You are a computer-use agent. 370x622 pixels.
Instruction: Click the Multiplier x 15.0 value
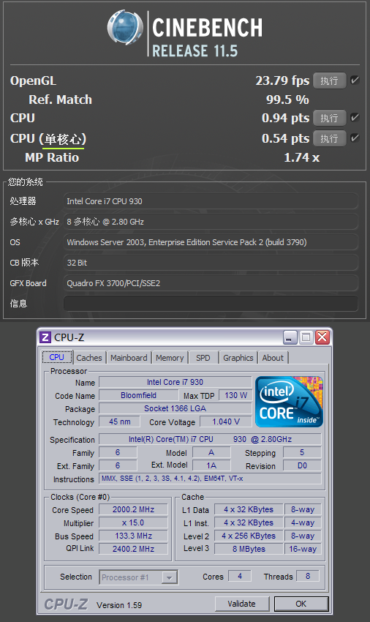[x=133, y=522]
